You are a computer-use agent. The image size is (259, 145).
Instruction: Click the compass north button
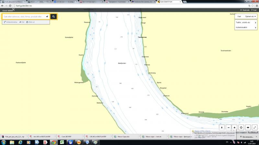click(222, 128)
